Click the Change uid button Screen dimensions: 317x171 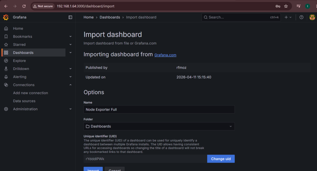(x=221, y=159)
